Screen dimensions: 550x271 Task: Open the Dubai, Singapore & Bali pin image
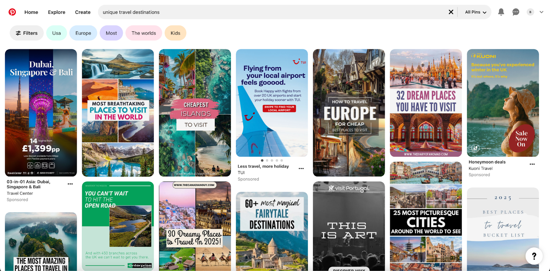(41, 113)
